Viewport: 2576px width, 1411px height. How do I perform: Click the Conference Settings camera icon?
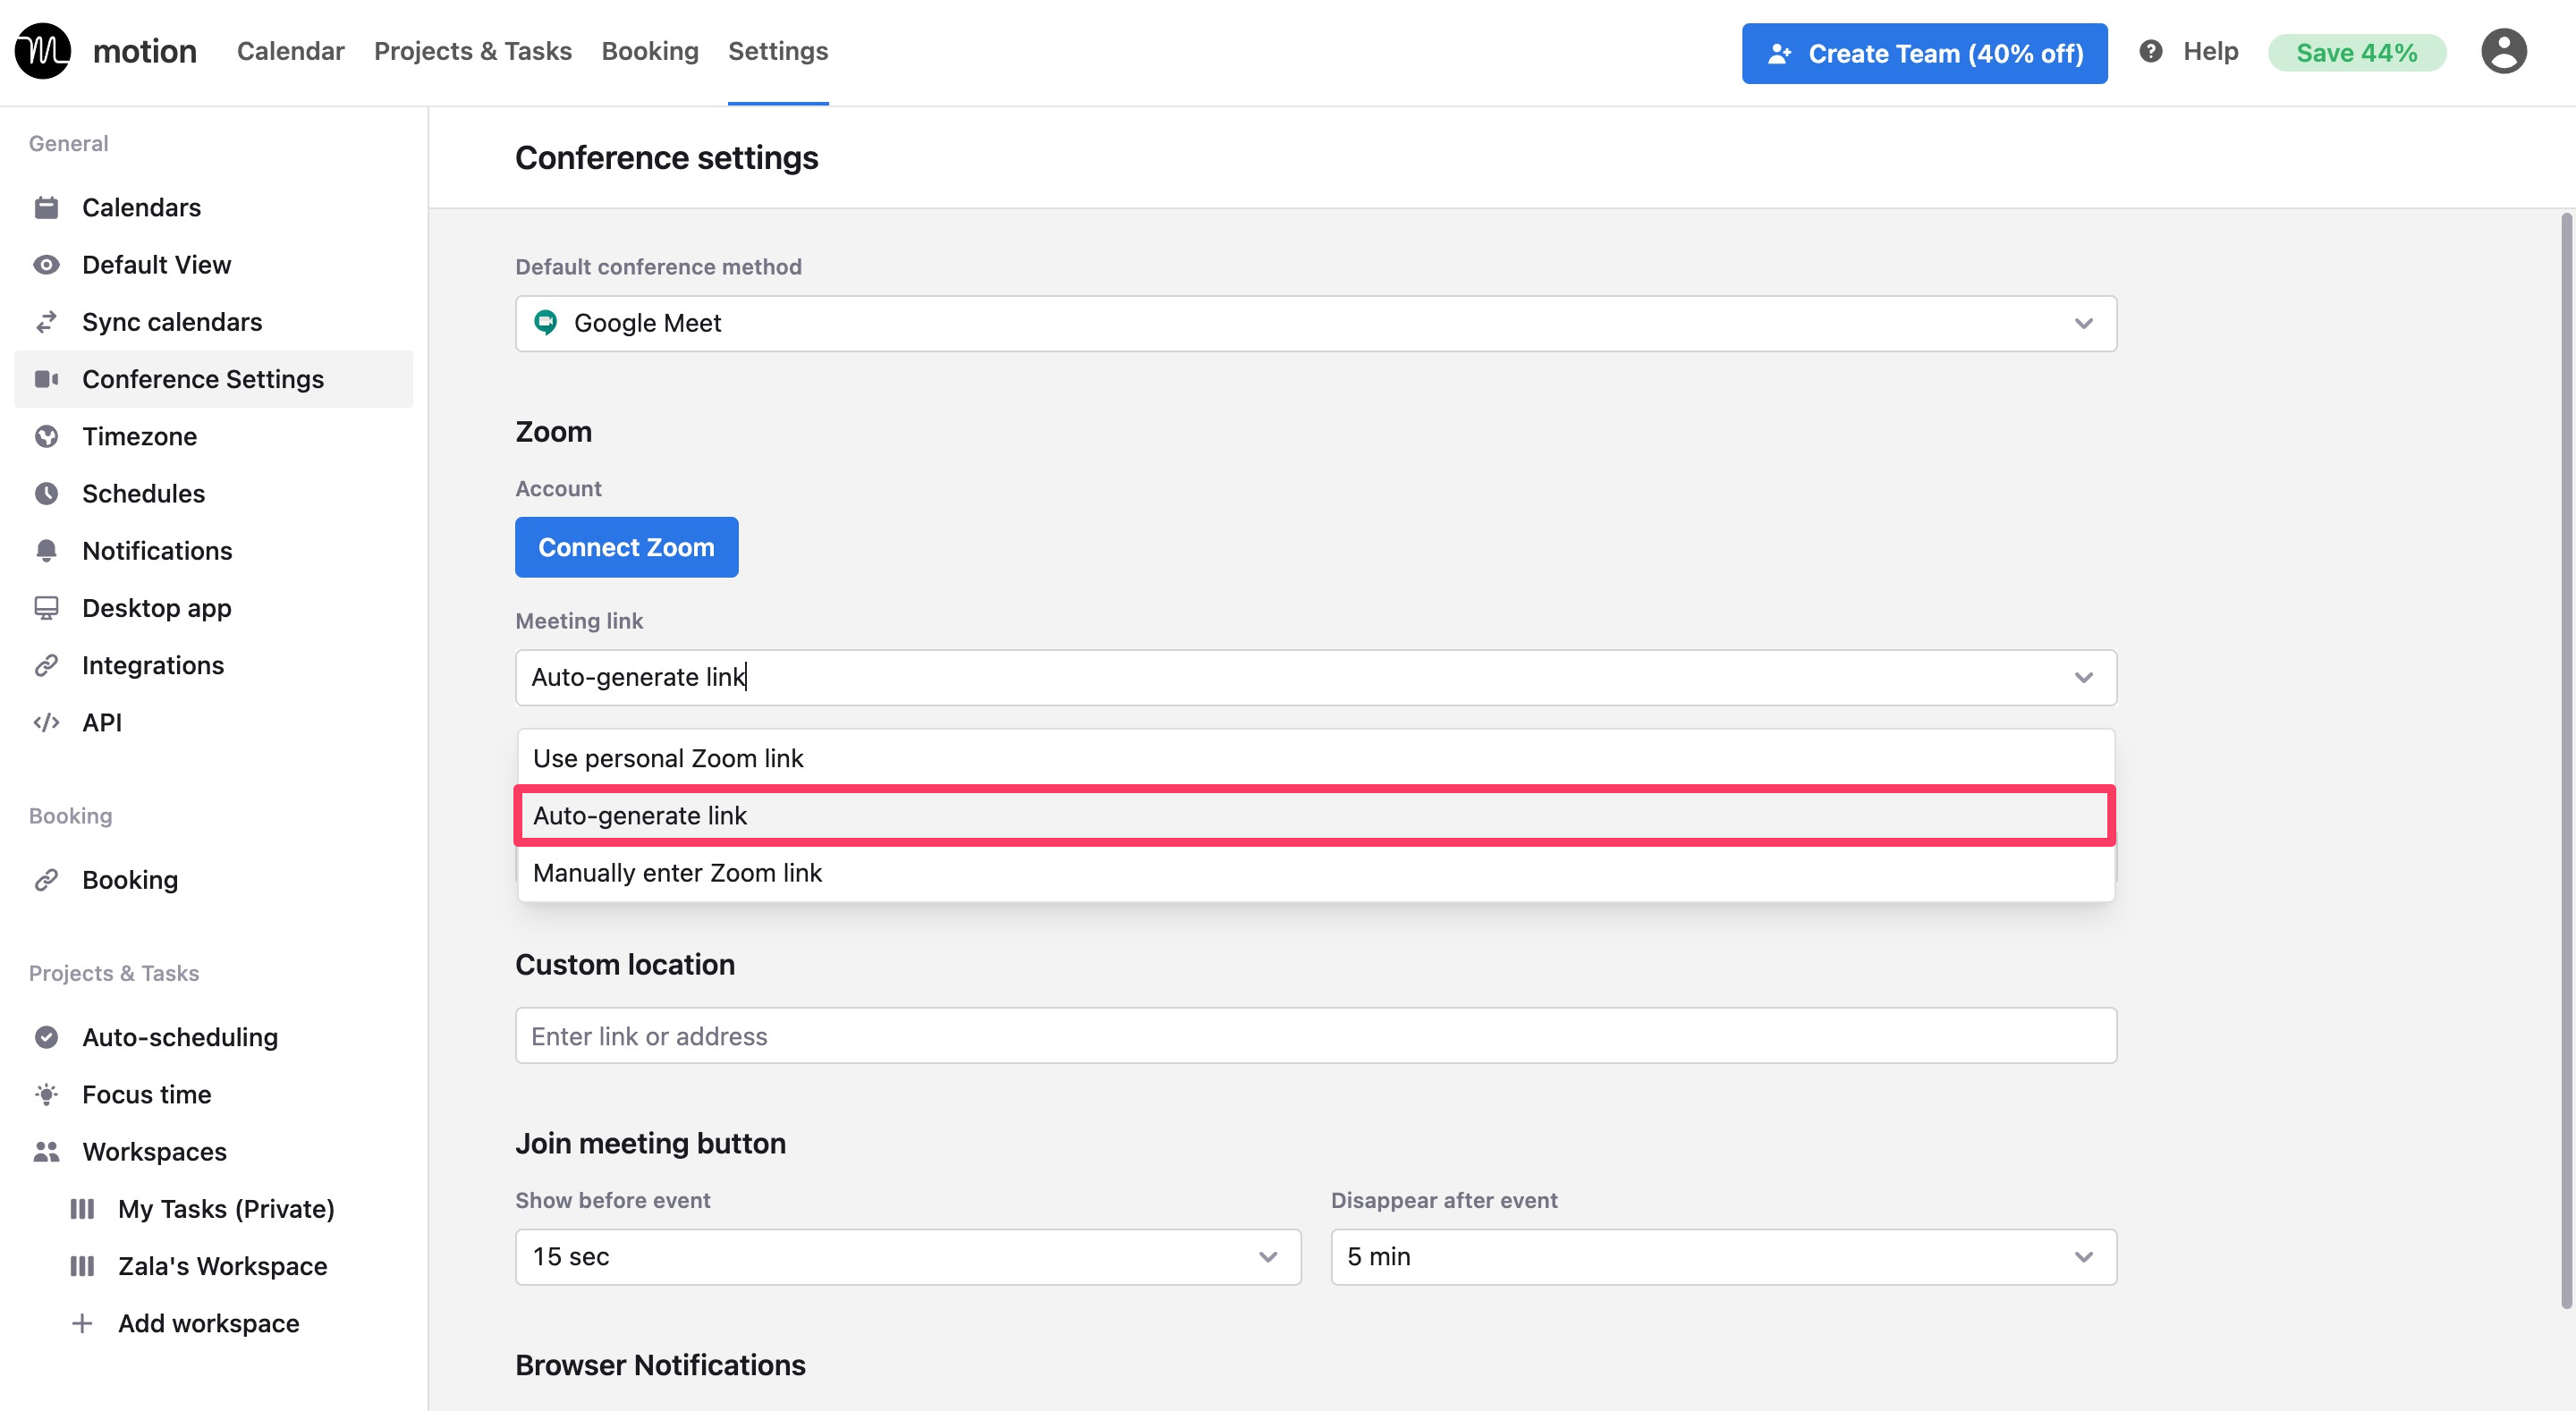click(46, 379)
